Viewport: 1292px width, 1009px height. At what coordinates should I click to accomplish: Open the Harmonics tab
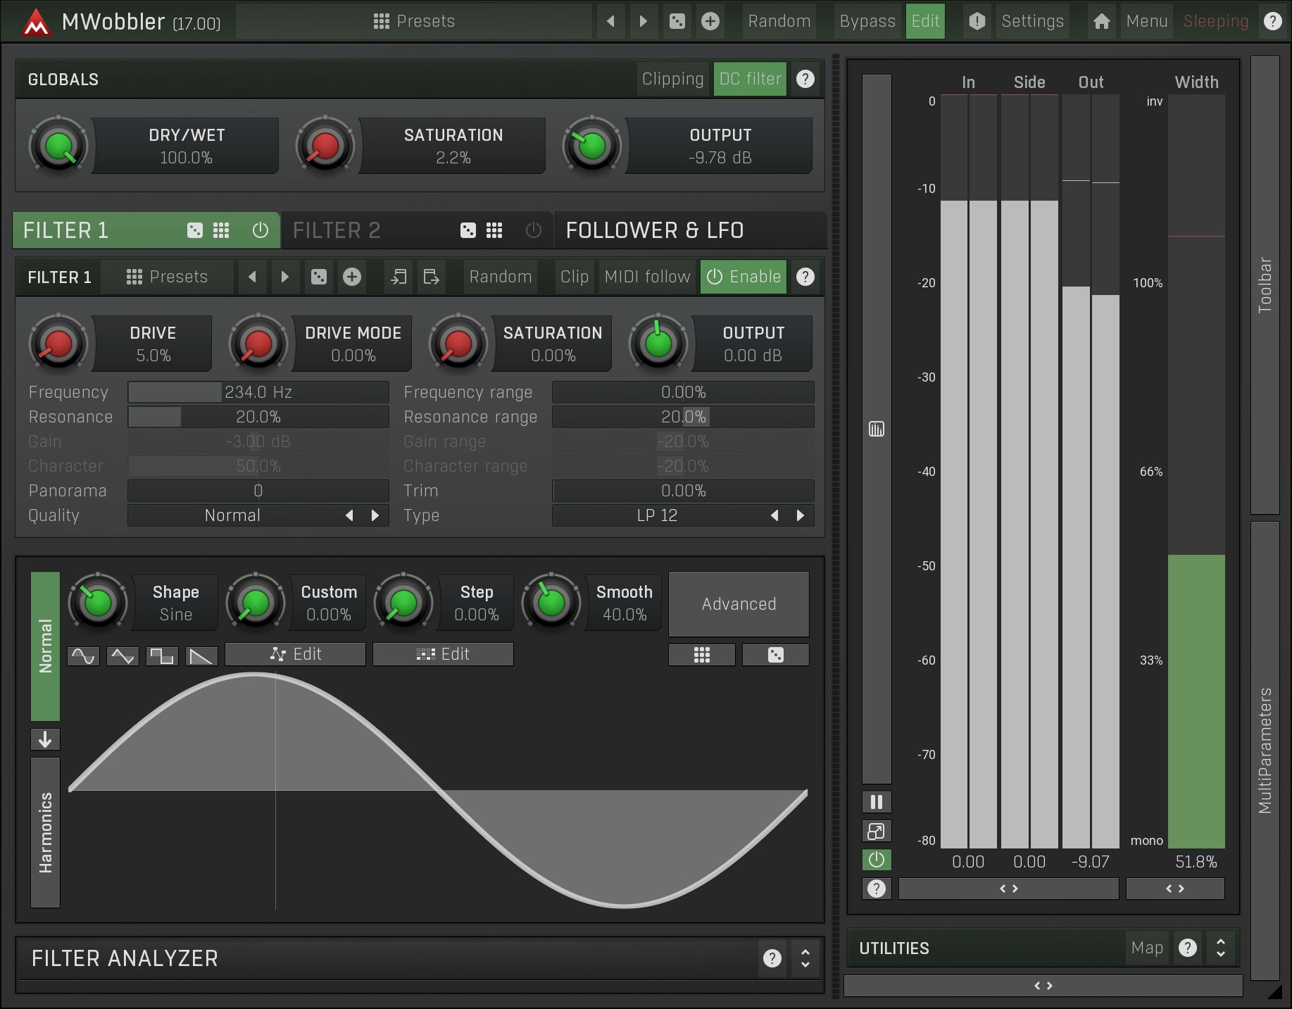pyautogui.click(x=46, y=832)
